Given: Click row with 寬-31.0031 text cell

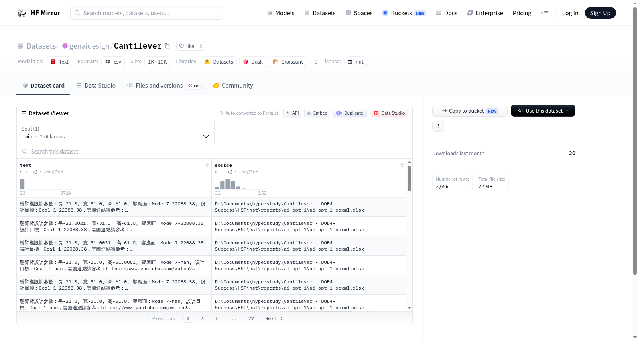Looking at the screenshot, I should (114, 246).
